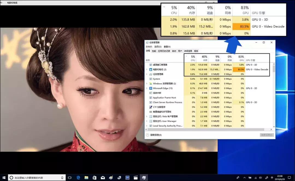Sort processes by CPU column header
Viewport: 295px width, 181px height.
(x=190, y=58)
